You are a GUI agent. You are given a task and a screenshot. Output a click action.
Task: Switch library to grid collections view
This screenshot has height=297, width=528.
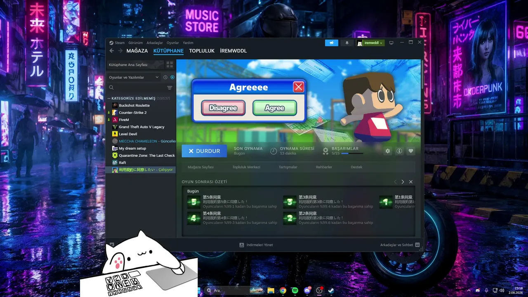pos(170,65)
